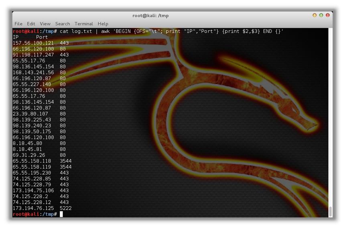
Task: Close the terminal with the red button
Action: click(328, 15)
